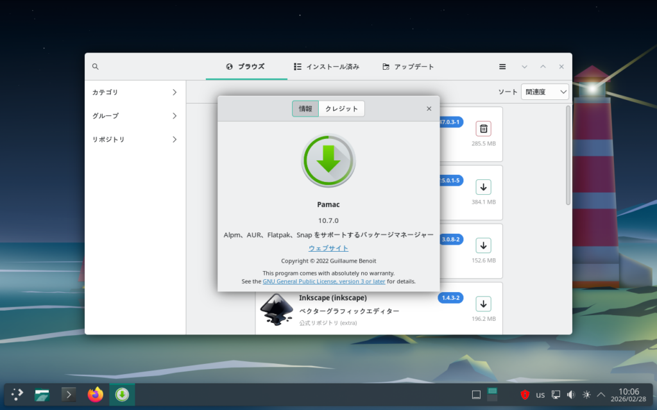
Task: Expand the グループ sidebar entry
Action: 135,116
